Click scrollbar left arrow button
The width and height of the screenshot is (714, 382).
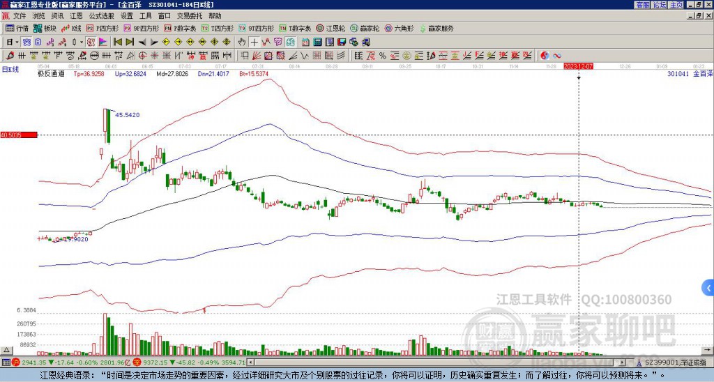[x=250, y=362]
